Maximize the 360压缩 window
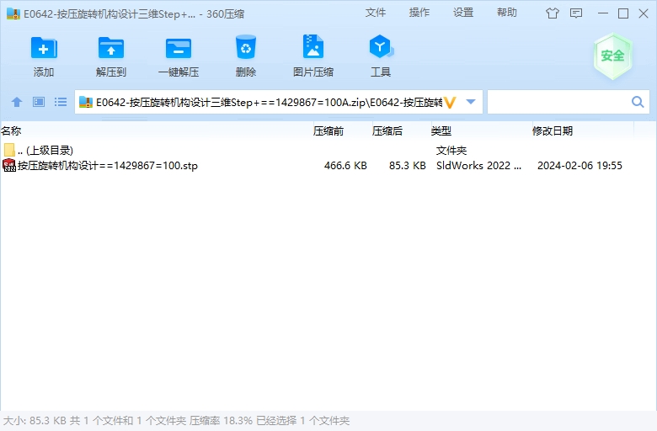Image resolution: width=657 pixels, height=431 pixels. pos(623,13)
